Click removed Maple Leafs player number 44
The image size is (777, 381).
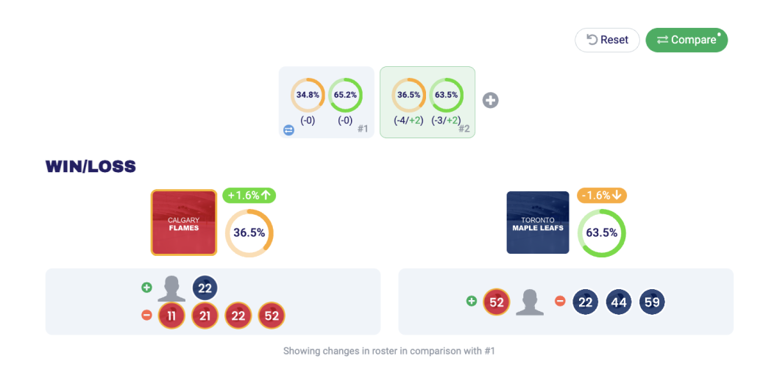pos(619,302)
